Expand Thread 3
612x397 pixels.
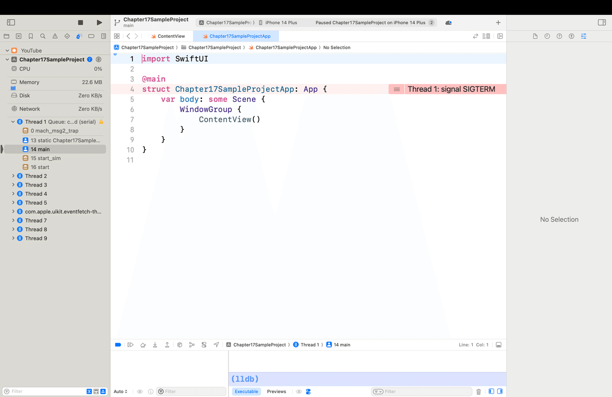pos(13,185)
